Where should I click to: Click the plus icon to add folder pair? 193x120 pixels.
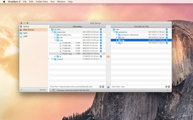[22, 90]
